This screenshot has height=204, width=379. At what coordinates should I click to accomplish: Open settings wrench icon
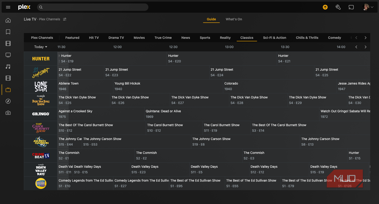[338, 7]
